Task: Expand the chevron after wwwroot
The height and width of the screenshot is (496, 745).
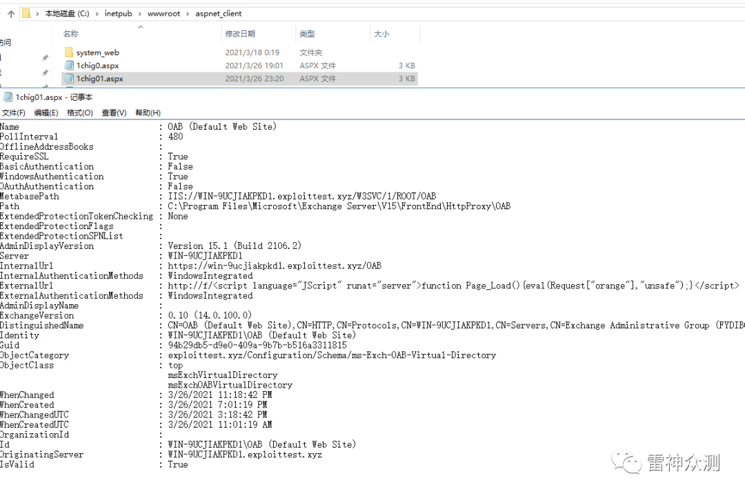Action: click(x=188, y=14)
